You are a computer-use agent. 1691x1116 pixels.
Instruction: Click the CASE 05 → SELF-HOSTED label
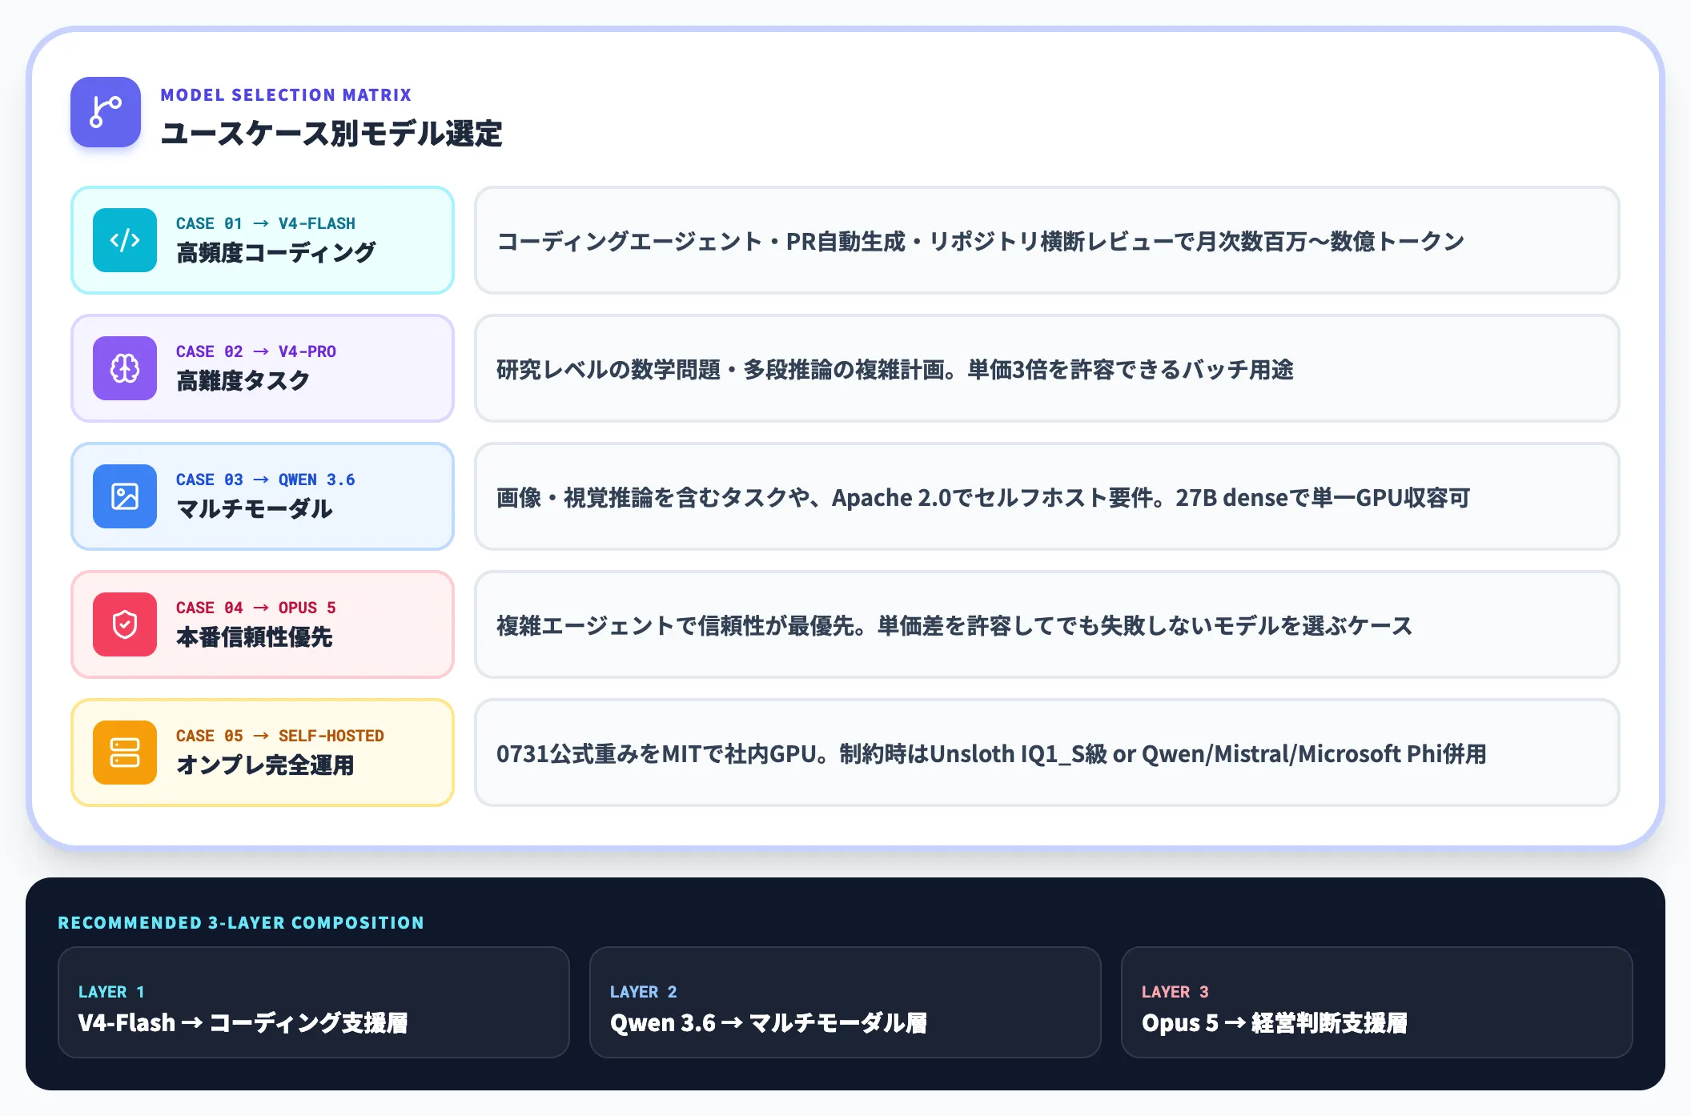pyautogui.click(x=280, y=736)
